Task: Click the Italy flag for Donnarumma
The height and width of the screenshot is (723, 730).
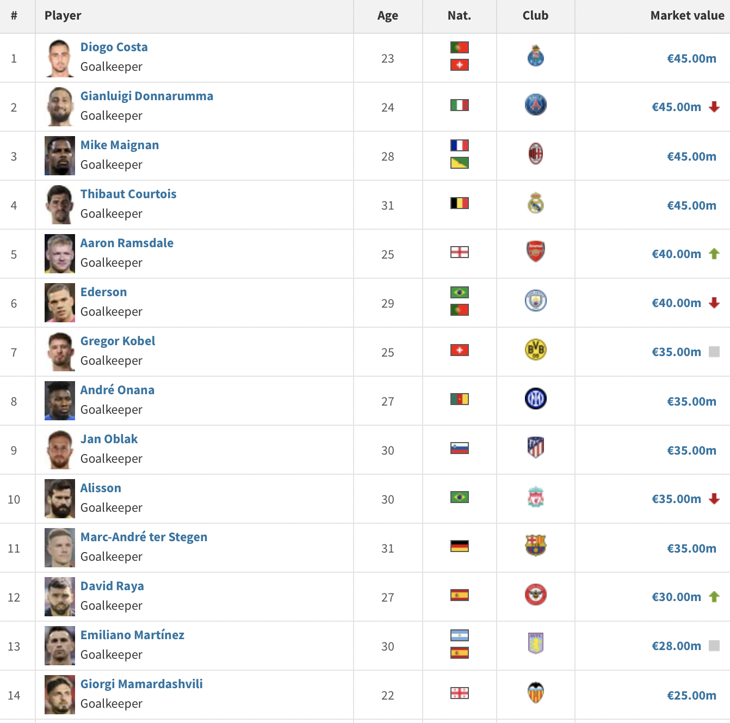Action: 460,105
